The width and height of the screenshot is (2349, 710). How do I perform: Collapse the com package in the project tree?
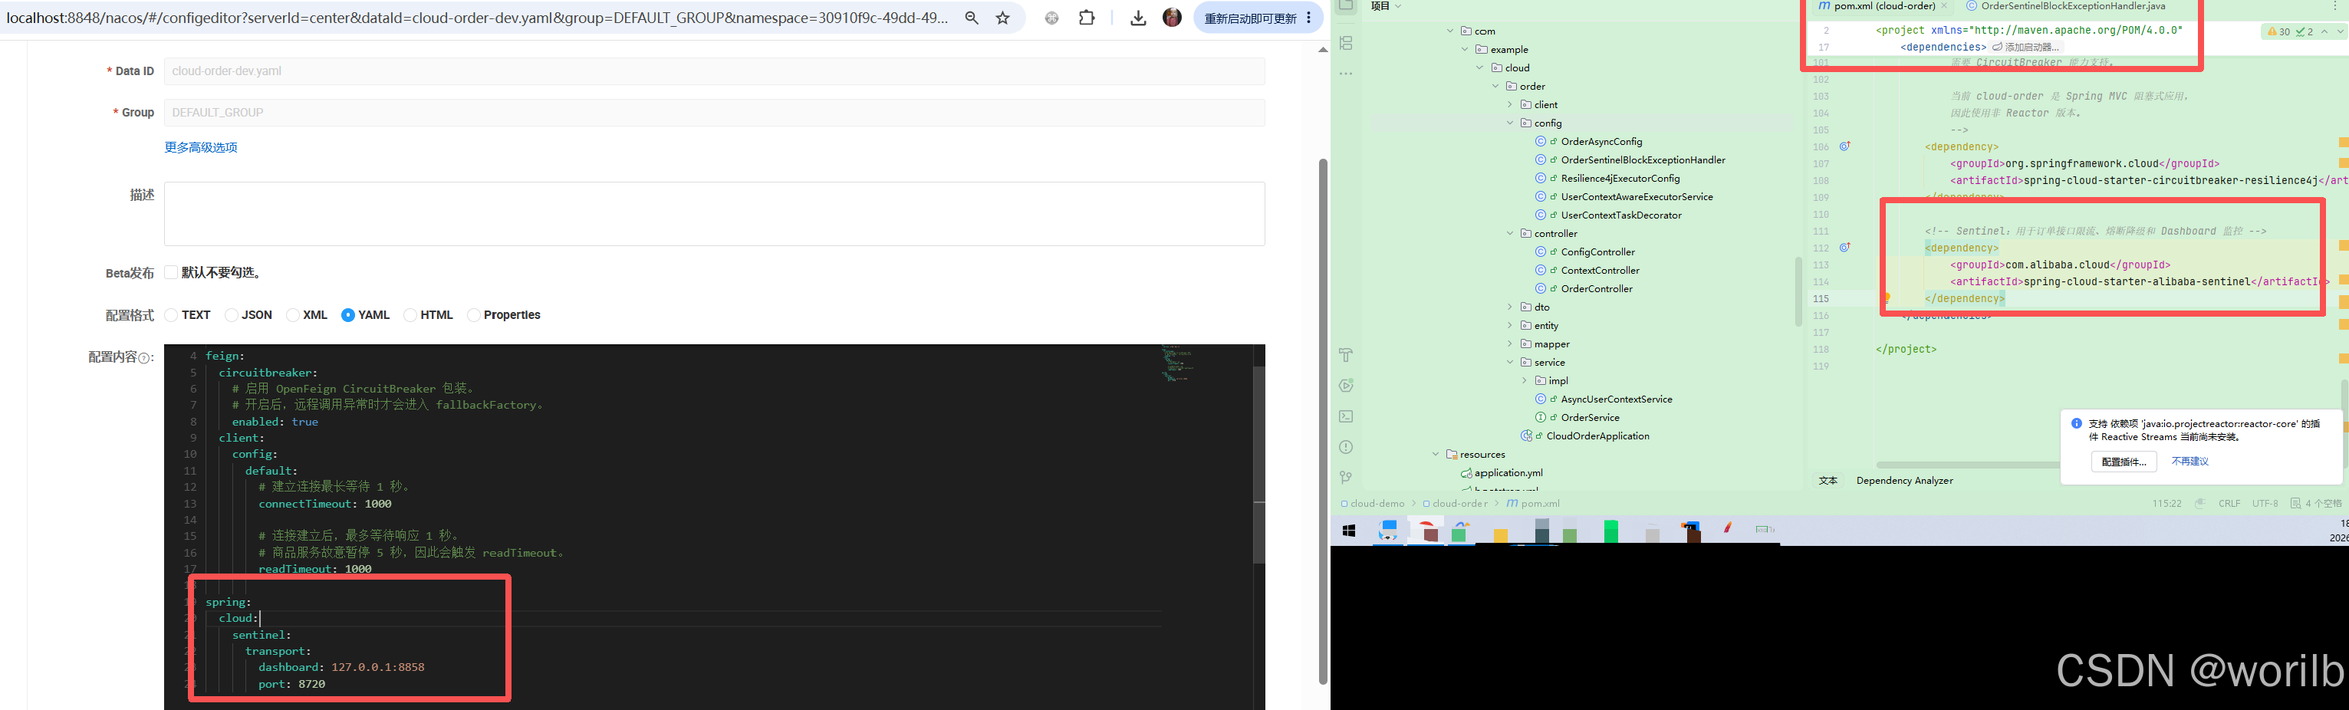(x=1450, y=31)
